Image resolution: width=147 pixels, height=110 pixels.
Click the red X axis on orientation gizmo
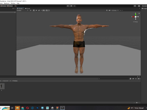pos(133,17)
